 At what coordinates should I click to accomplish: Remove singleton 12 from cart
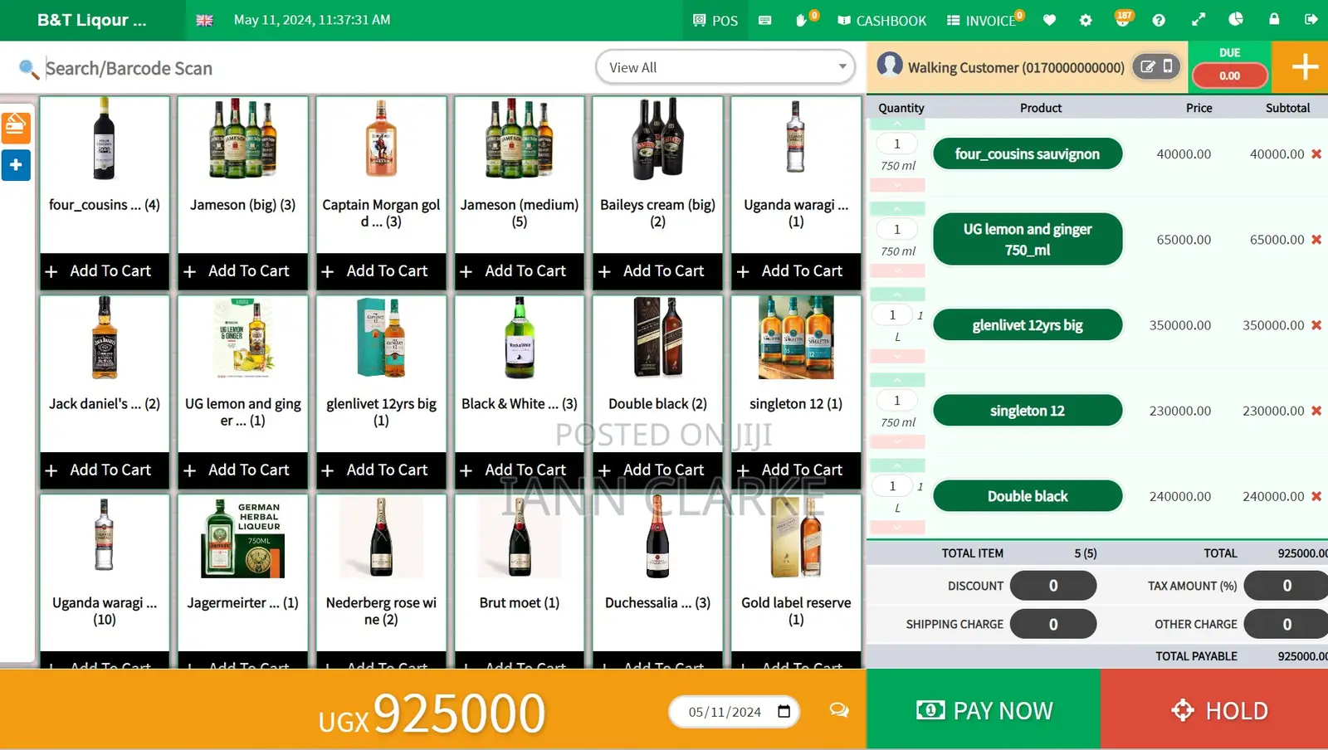1316,411
